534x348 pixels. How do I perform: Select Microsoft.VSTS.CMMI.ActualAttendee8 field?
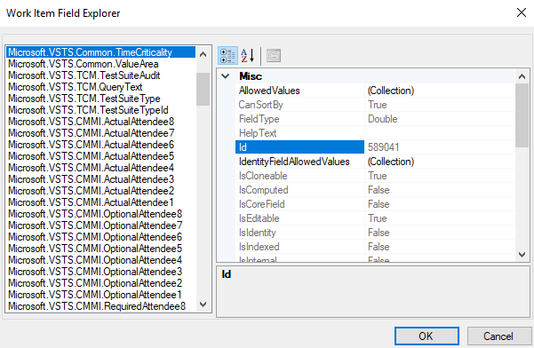coord(101,122)
